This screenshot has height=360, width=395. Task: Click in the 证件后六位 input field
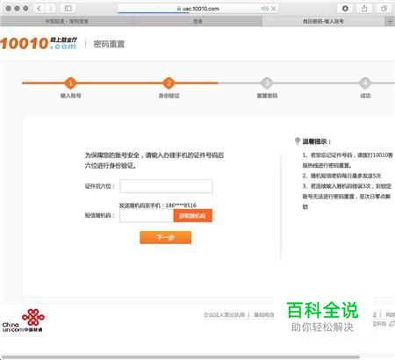coord(166,186)
